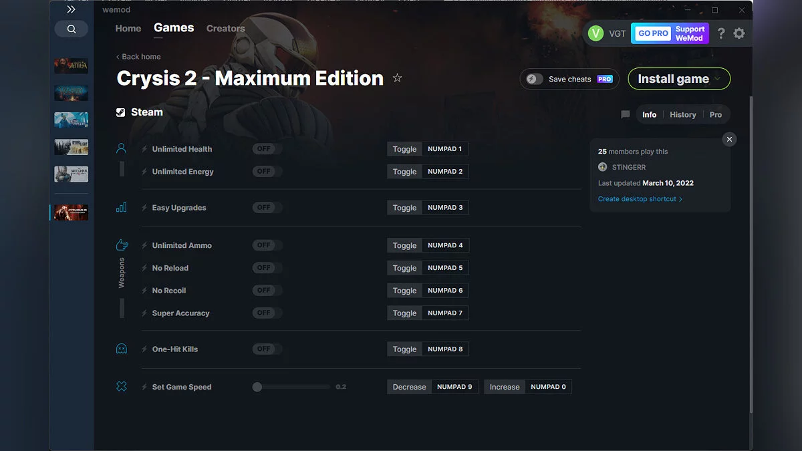This screenshot has height=451, width=802.
Task: Enable the Unlimited Ammo toggle
Action: 267,245
